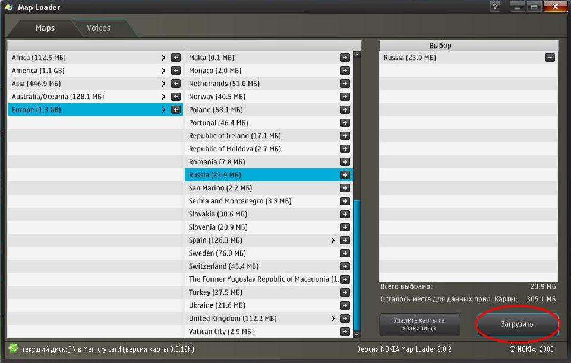Add Poland map to selection

click(345, 110)
